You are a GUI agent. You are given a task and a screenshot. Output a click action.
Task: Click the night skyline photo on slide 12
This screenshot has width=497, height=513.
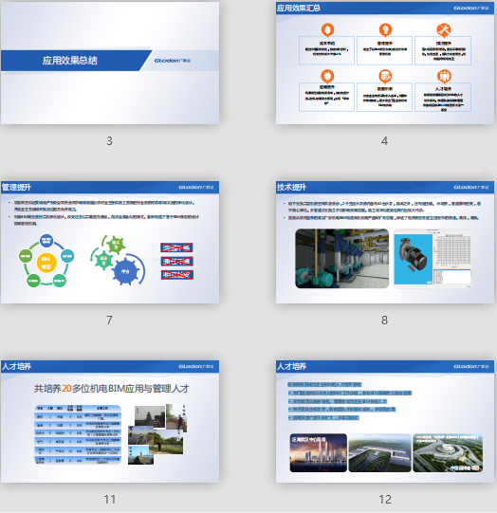pyautogui.click(x=319, y=453)
